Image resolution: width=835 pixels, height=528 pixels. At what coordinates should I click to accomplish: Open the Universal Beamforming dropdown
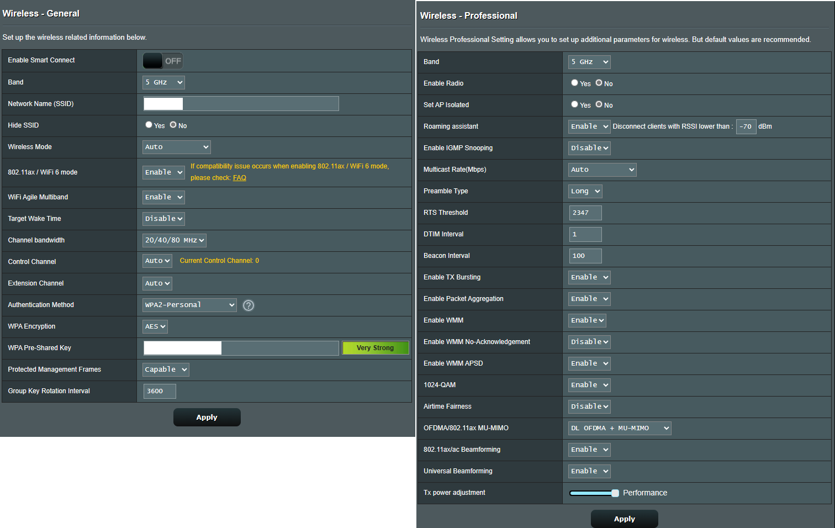pos(589,471)
